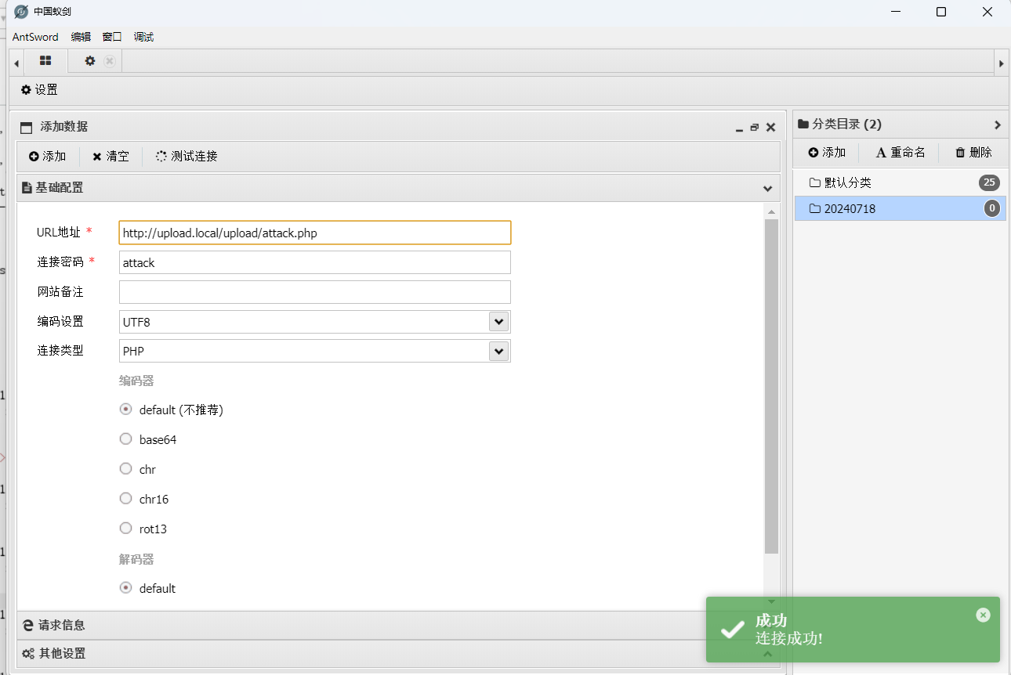The width and height of the screenshot is (1011, 675).
Task: Expand the 请求信息 section
Action: click(398, 625)
